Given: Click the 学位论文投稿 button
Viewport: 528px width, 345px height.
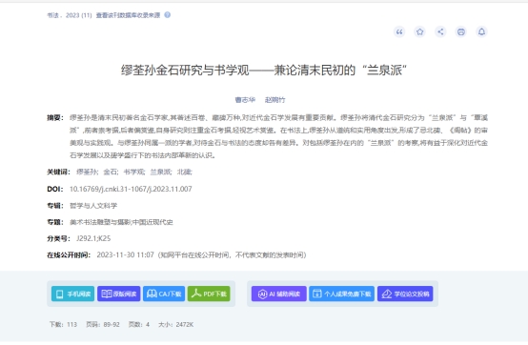Looking at the screenshot, I should (x=405, y=294).
